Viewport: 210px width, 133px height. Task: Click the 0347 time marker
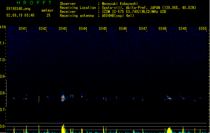(x=143, y=29)
